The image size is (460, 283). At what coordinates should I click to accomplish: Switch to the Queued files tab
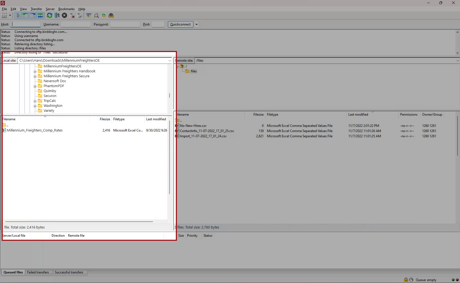point(13,272)
